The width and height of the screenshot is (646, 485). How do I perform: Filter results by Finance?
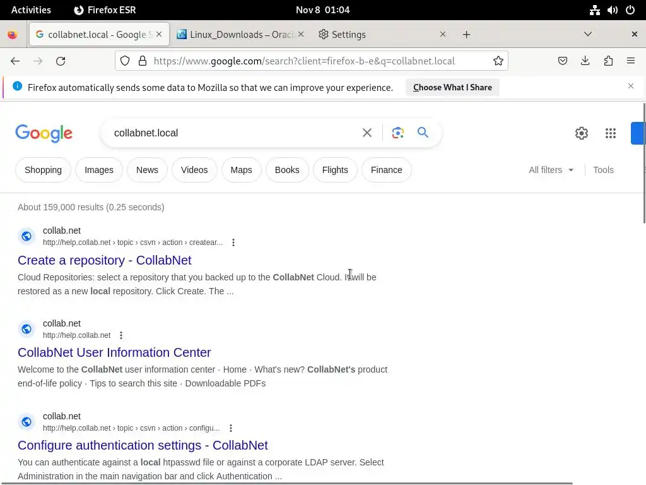point(387,170)
